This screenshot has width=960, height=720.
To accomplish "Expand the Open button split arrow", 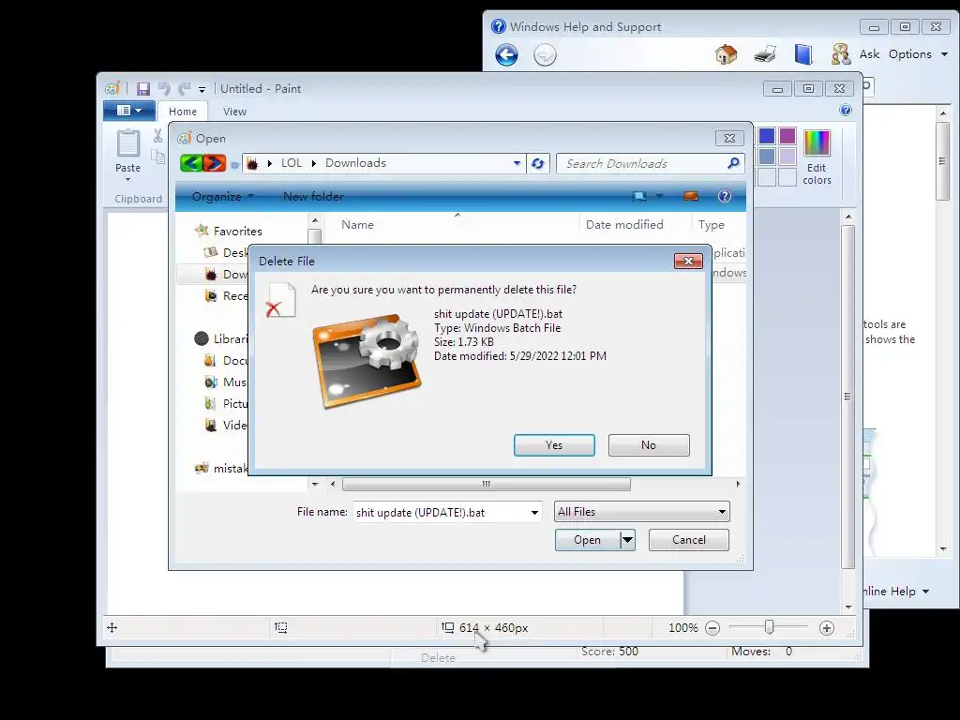I will [627, 540].
